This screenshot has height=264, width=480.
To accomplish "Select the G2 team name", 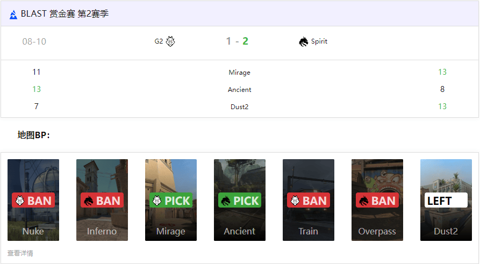I will click(x=159, y=41).
